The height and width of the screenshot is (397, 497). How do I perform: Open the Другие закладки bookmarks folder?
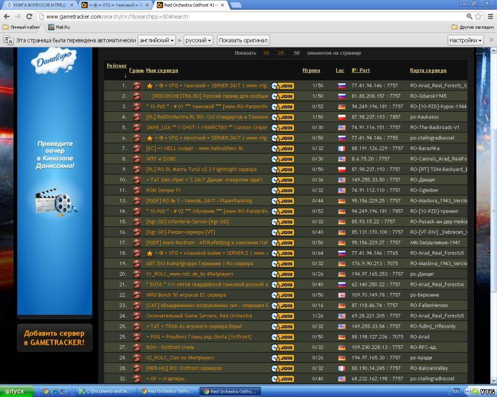point(472,27)
